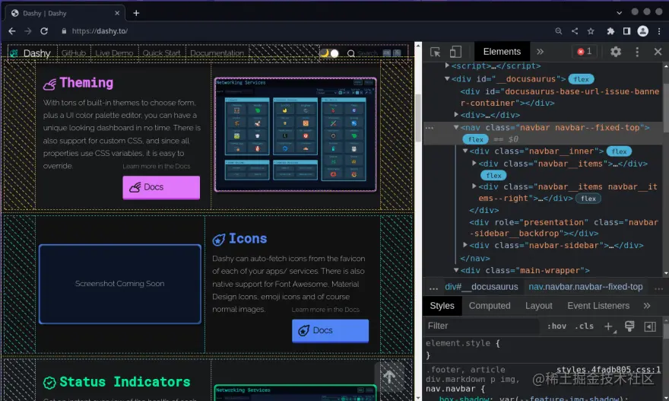Reload the dashy.to page

[44, 31]
